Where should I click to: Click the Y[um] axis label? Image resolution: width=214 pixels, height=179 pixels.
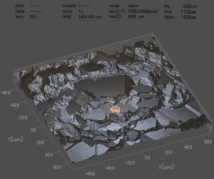[x=15, y=139]
